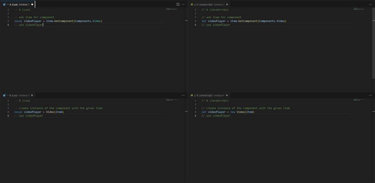Open more actions menu in Untitled-1 group
Image resolution: width=375 pixels, height=183 pixels.
click(x=183, y=4)
